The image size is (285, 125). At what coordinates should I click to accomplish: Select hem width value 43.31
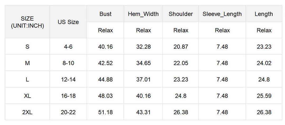tap(143, 112)
